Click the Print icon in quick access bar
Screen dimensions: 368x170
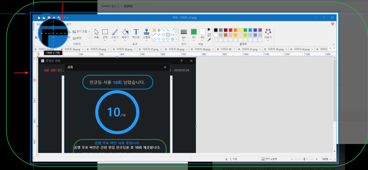(x=54, y=17)
